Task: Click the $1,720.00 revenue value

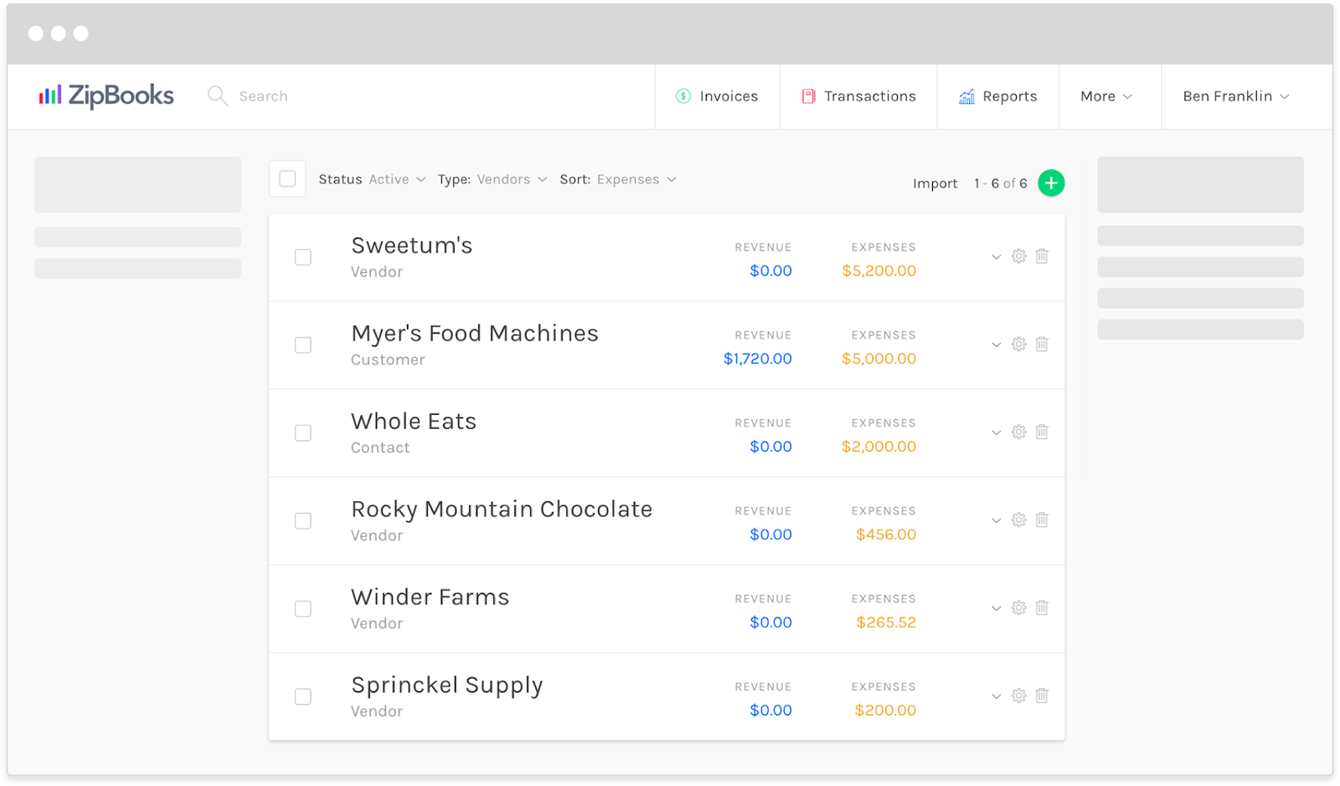Action: [x=758, y=359]
